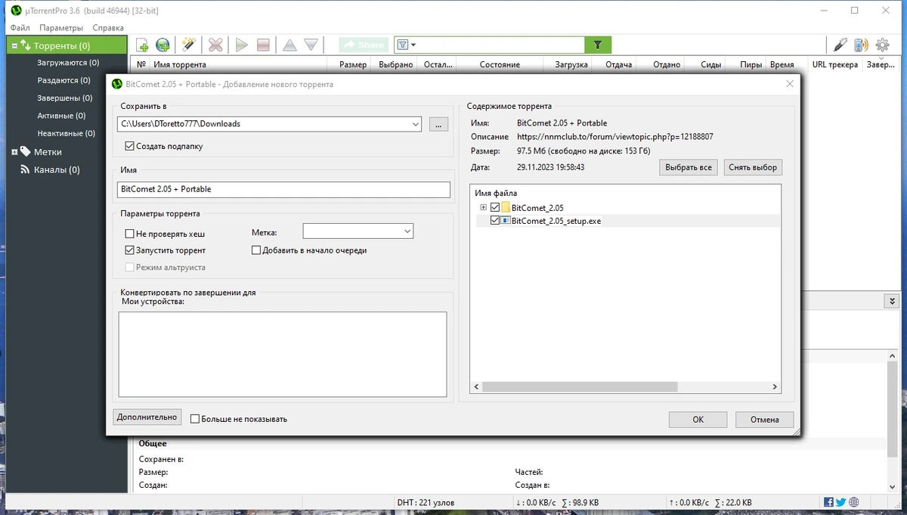
Task: Click the pen icon in main toolbar
Action: 840,45
